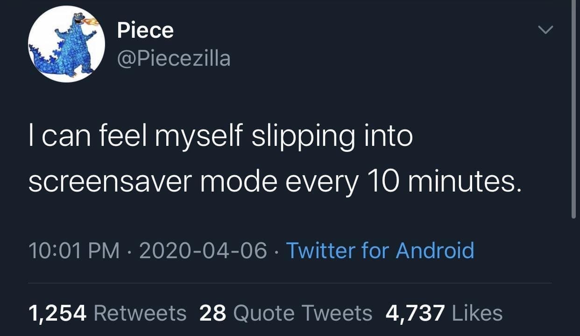Open the Twitter for Android source link
The height and width of the screenshot is (336, 580).
380,251
